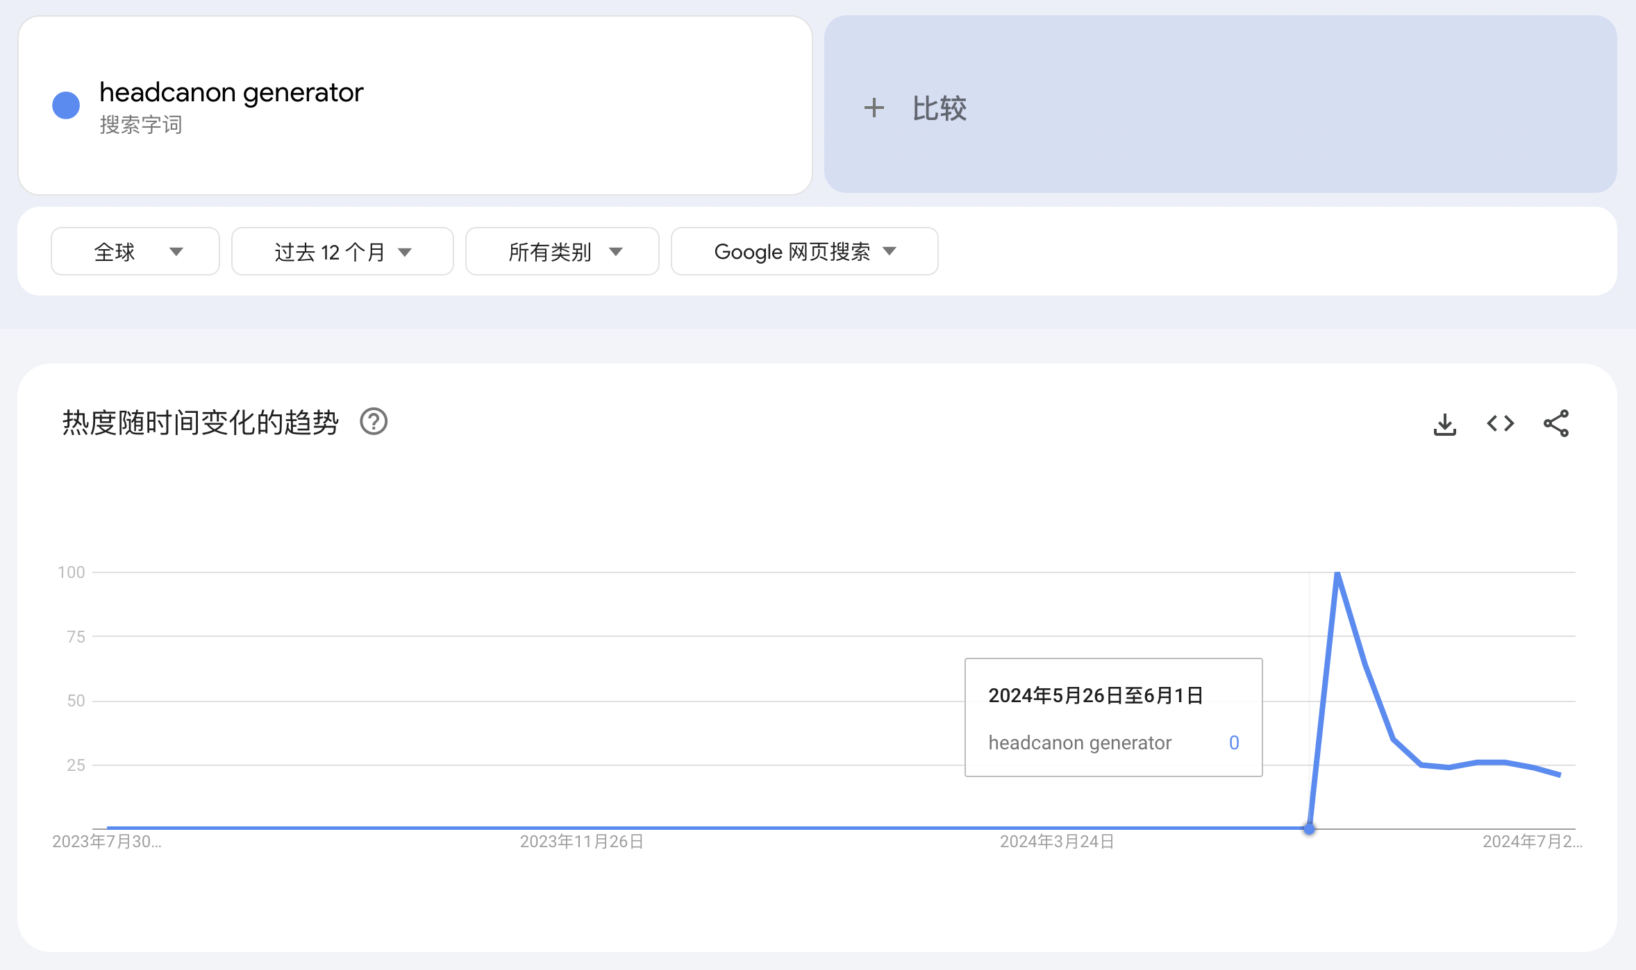This screenshot has width=1636, height=970.
Task: Click the 比较 add comparison button
Action: click(x=1220, y=104)
